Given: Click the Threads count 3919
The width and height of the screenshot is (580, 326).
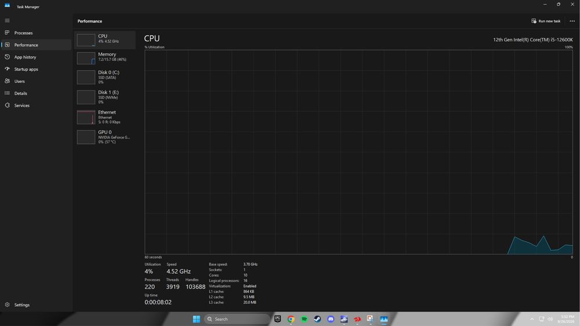Looking at the screenshot, I should click(x=173, y=287).
